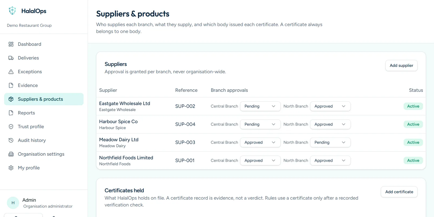The height and width of the screenshot is (217, 434).
Task: Open Harbour Spice Co North Branch dropdown
Action: [330, 124]
